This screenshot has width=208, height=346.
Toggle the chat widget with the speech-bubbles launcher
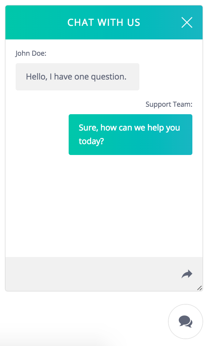(x=186, y=321)
